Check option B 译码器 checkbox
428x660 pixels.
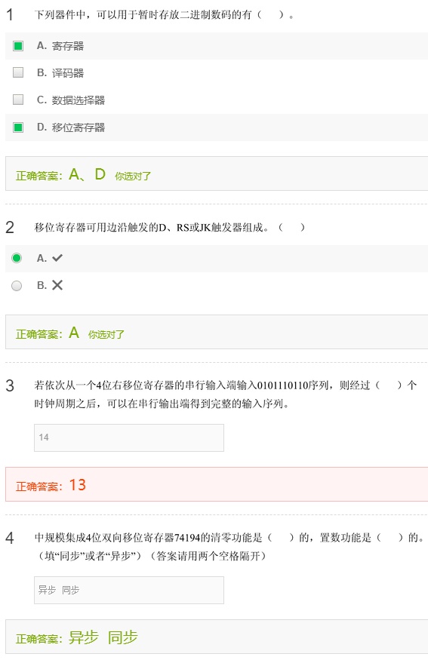[18, 72]
